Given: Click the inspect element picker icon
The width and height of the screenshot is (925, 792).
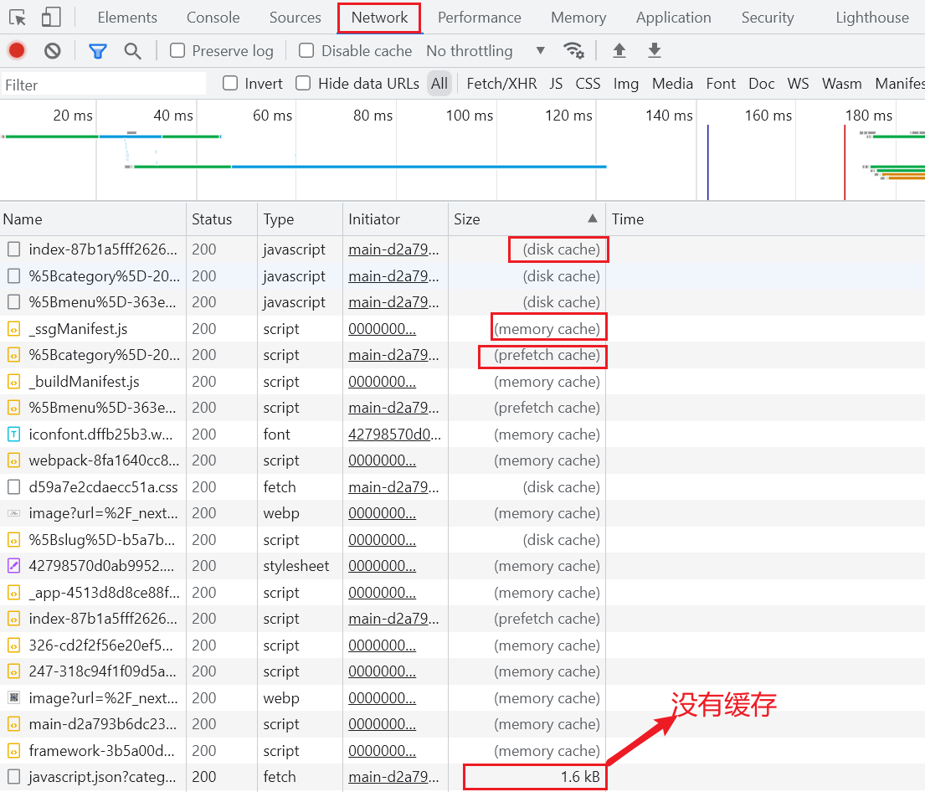Looking at the screenshot, I should (18, 18).
